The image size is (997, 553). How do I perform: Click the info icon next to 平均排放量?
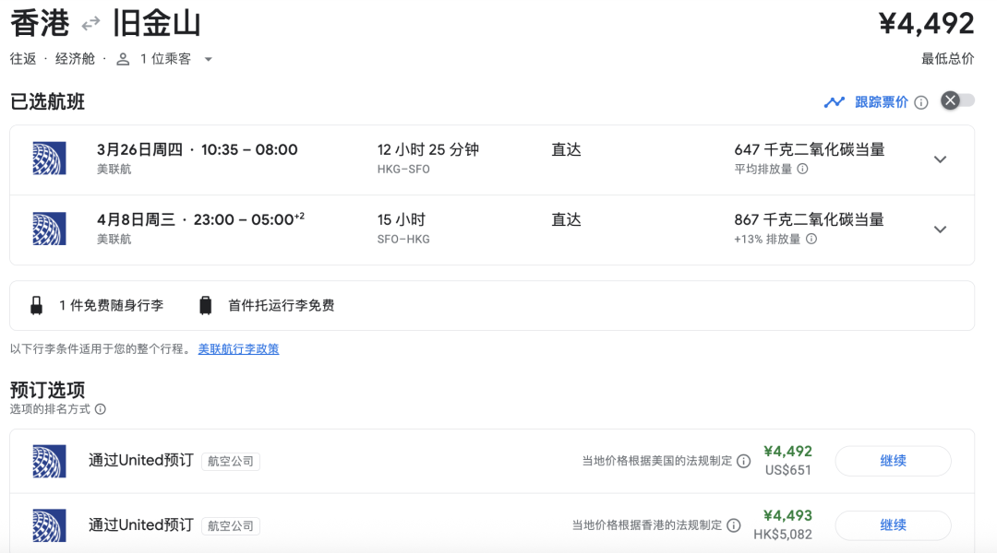802,169
